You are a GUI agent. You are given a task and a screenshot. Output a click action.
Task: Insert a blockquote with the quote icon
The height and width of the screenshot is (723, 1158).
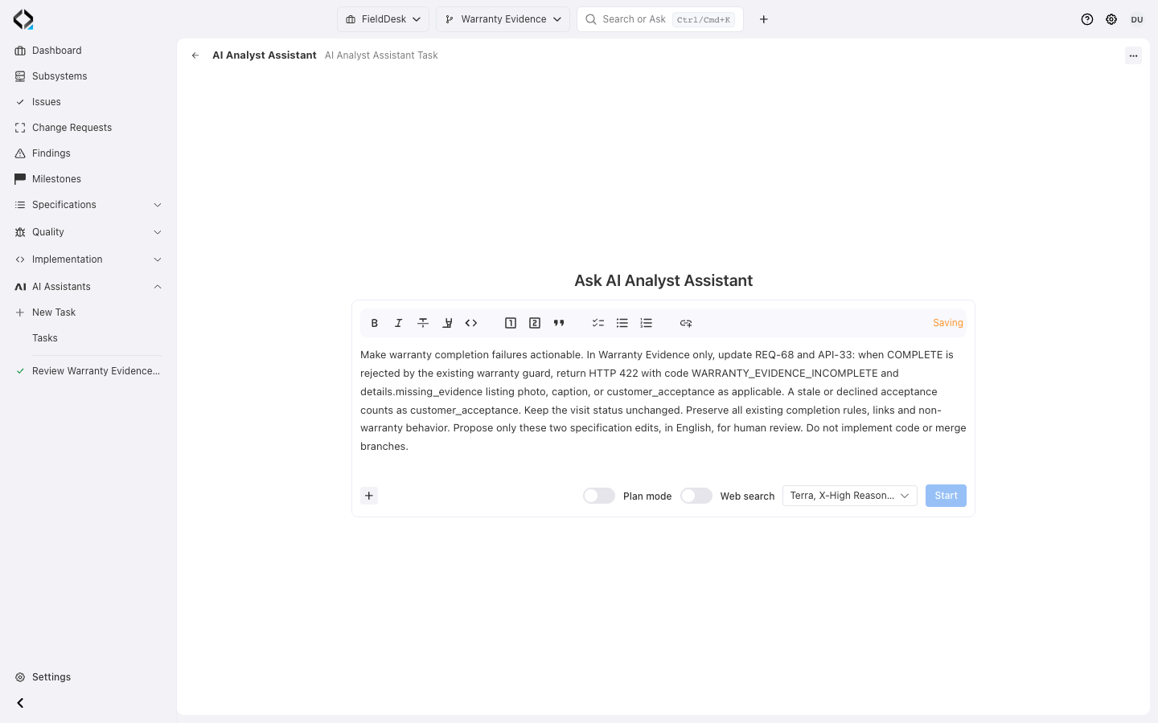[x=559, y=323]
